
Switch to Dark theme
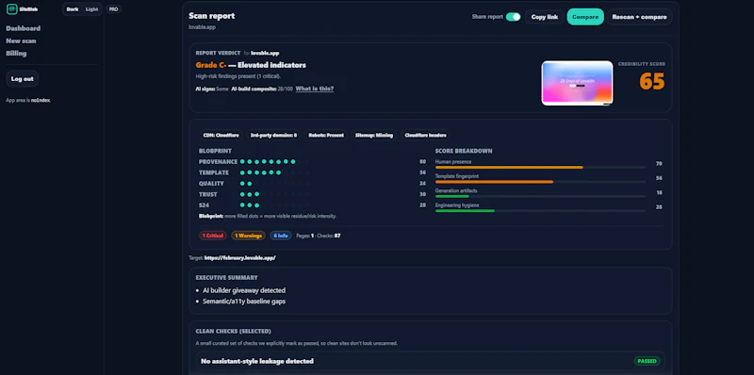click(x=73, y=9)
